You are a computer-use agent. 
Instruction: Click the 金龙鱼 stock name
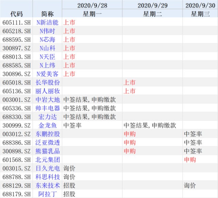[x=47, y=125]
